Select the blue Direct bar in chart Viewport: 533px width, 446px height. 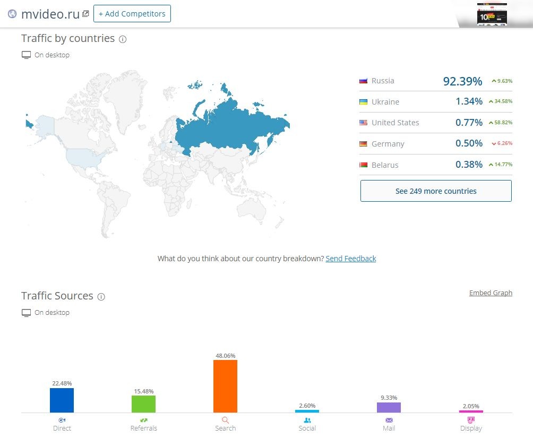click(x=62, y=400)
